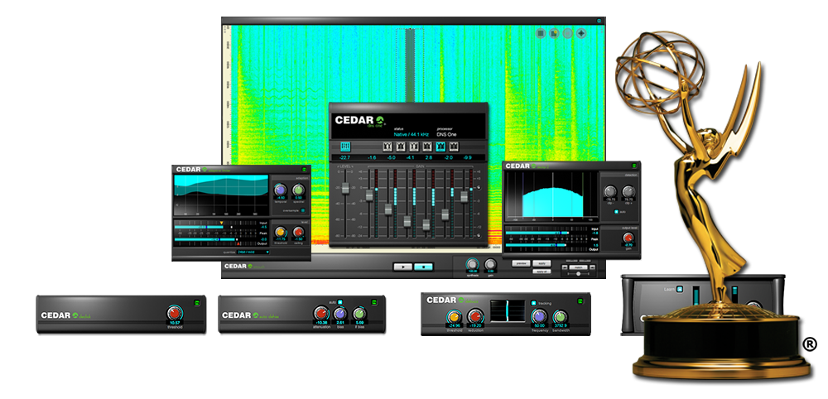Select the highlighted cyan band button in DNS One

tap(440, 147)
